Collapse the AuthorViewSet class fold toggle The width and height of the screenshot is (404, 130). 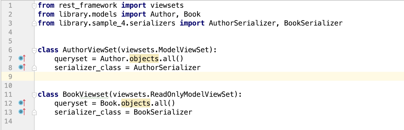tap(34, 50)
